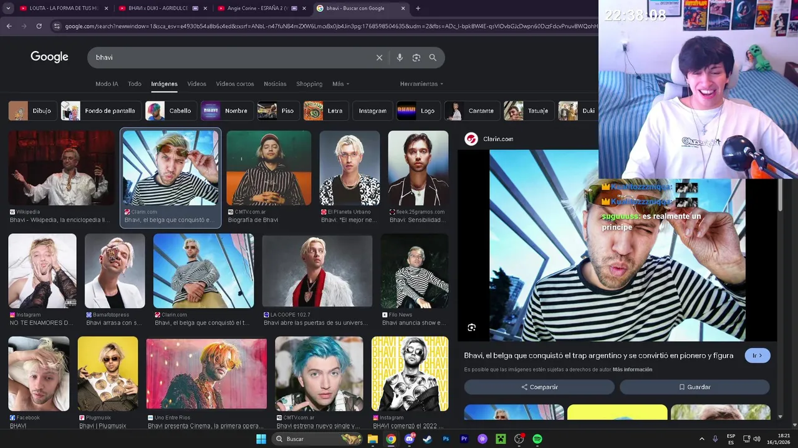Click the Chrome address bar URL
The image size is (798, 448).
point(330,26)
